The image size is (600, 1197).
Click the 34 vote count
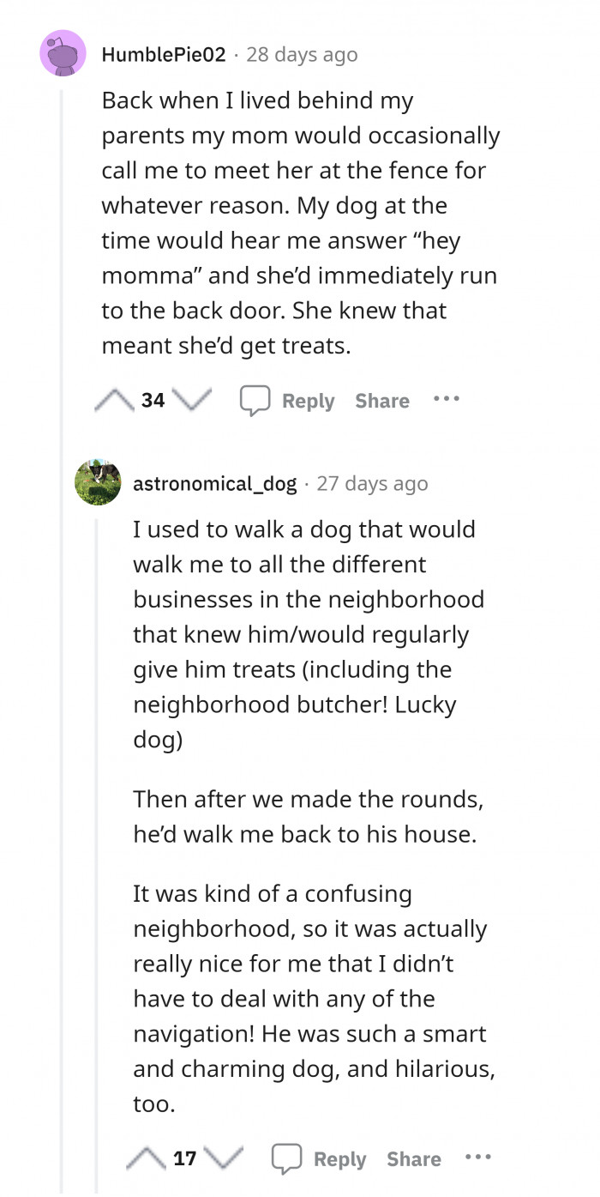click(154, 400)
